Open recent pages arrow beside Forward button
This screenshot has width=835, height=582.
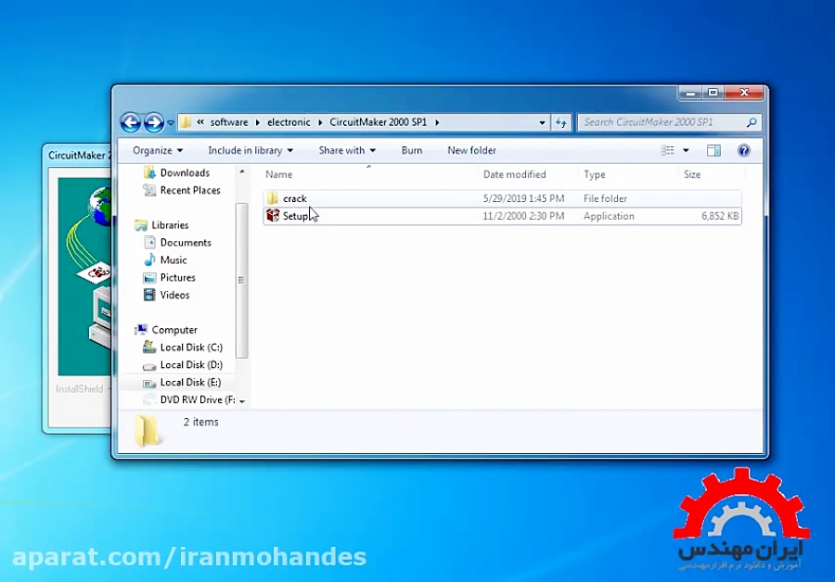pyautogui.click(x=171, y=122)
